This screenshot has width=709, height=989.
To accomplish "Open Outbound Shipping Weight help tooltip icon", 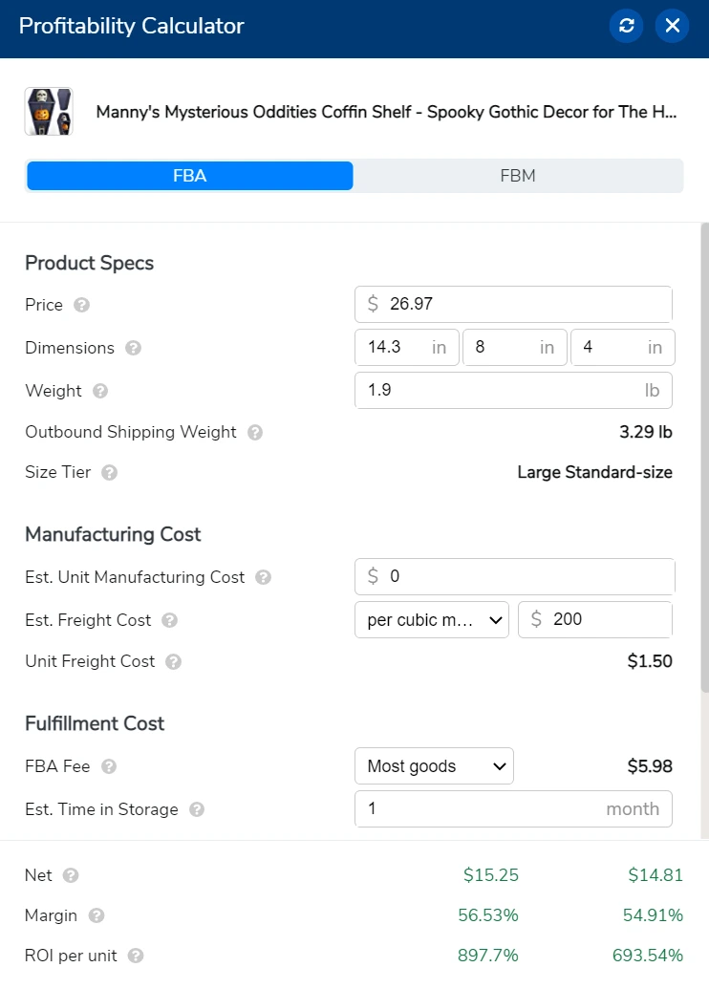I will click(x=255, y=433).
